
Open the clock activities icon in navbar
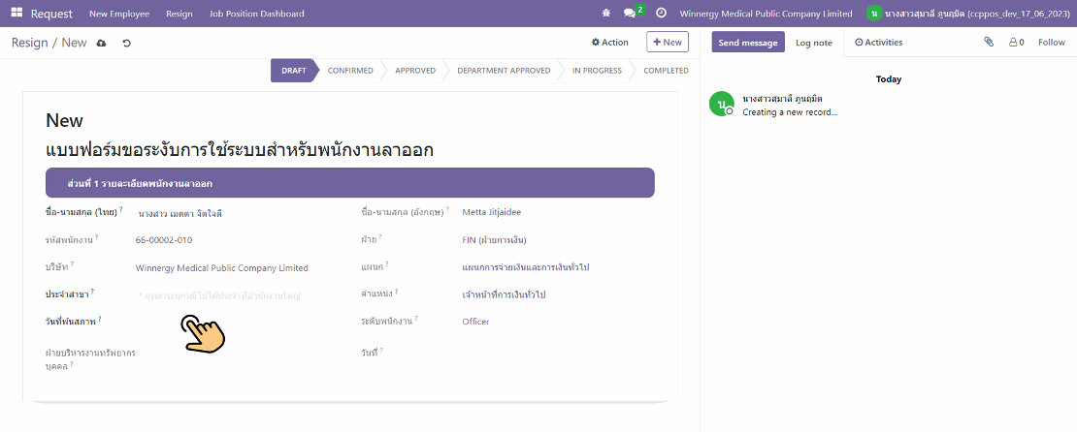[x=662, y=14]
